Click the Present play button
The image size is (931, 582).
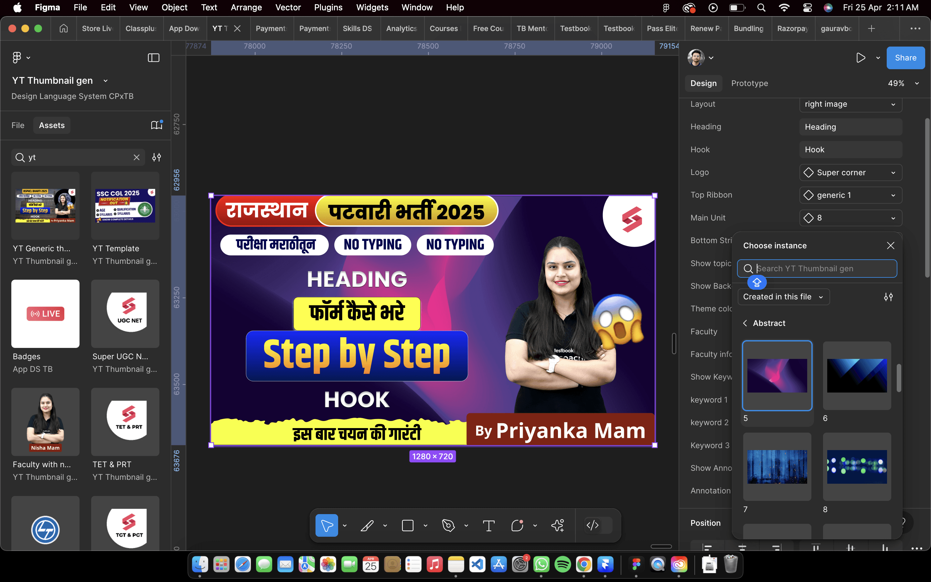pos(861,58)
